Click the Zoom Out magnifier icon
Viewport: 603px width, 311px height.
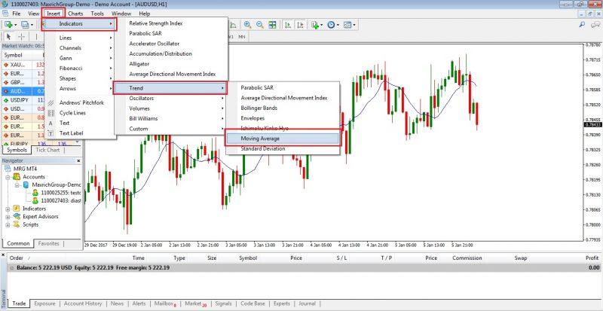click(x=260, y=25)
